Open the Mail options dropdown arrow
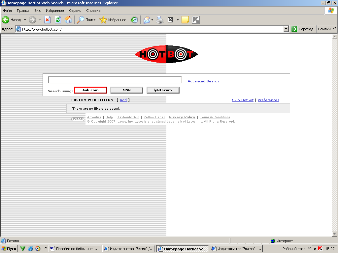This screenshot has height=253, width=338. coord(152,20)
